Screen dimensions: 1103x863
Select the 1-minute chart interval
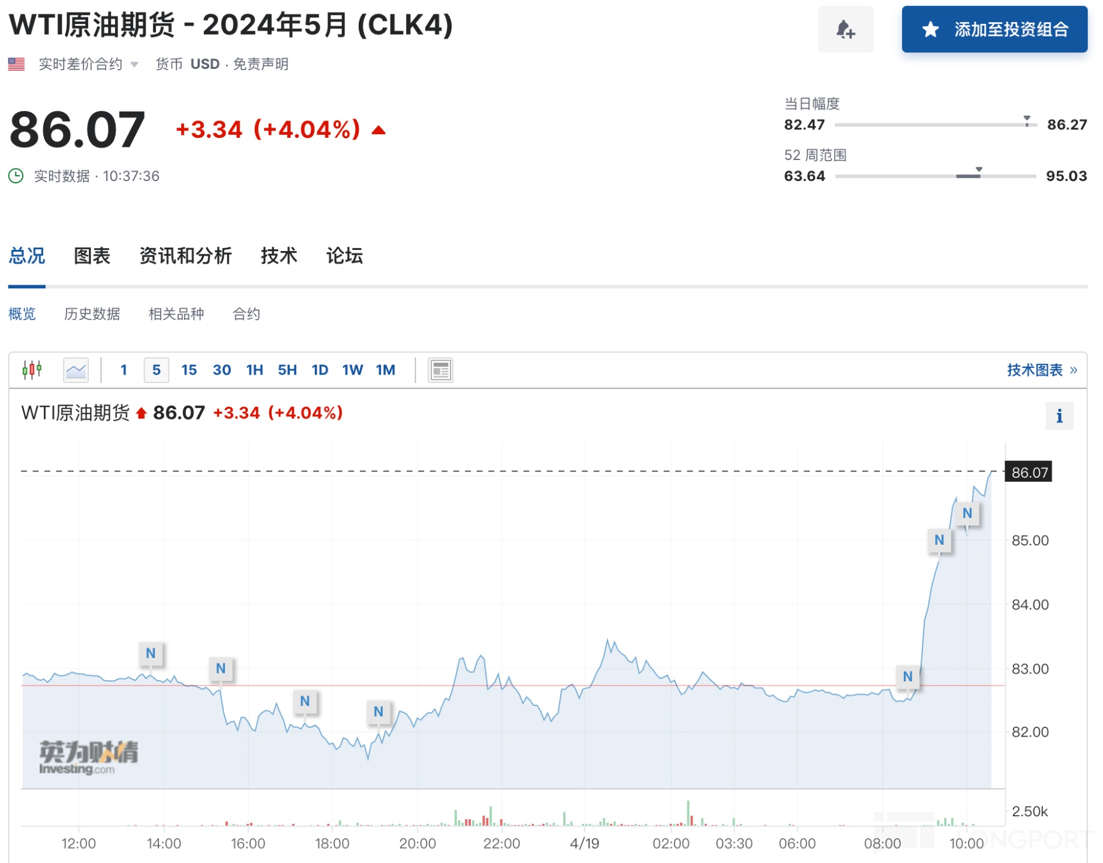tap(124, 370)
